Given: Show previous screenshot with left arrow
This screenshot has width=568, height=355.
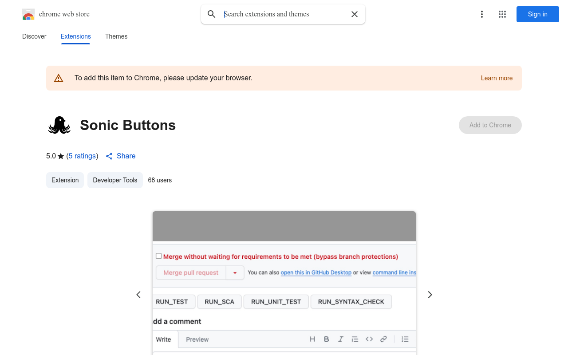Looking at the screenshot, I should pos(138,295).
